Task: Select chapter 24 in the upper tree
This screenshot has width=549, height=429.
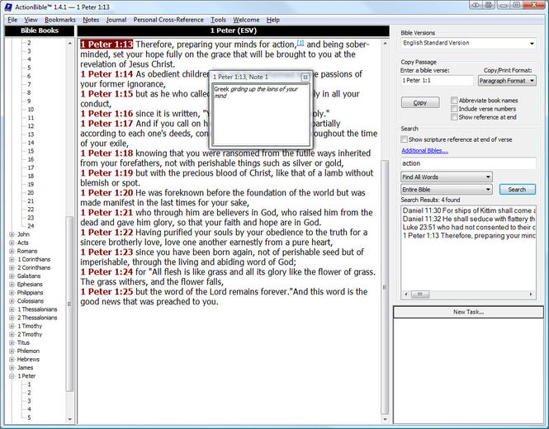Action: pyautogui.click(x=31, y=226)
